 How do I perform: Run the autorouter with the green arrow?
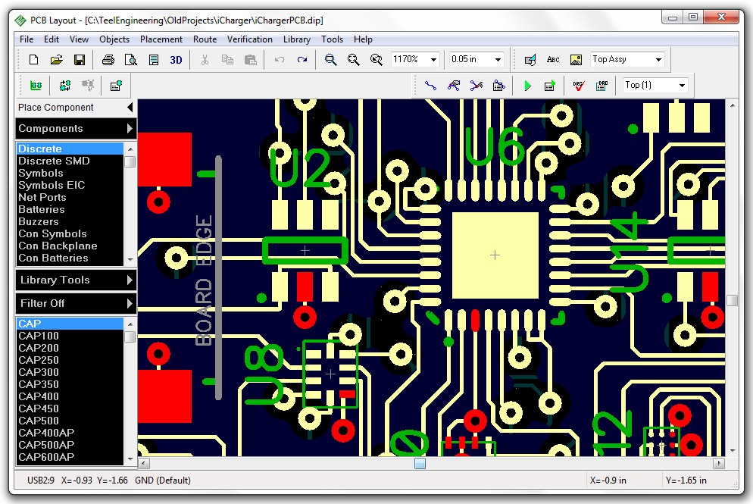point(528,86)
